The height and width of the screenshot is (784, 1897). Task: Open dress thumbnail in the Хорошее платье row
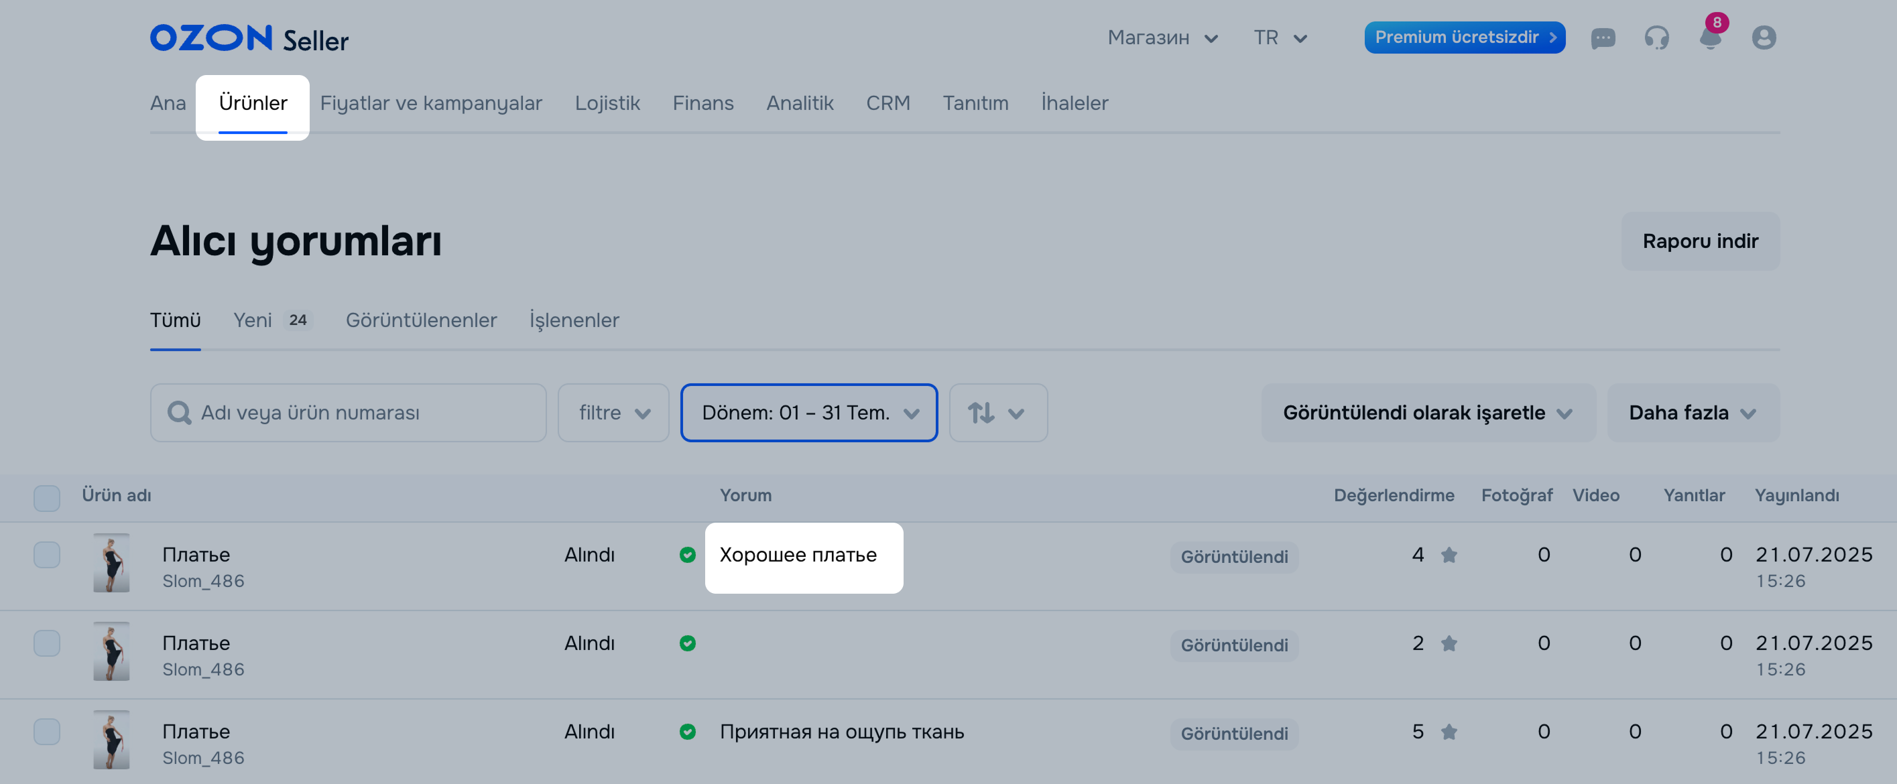tap(111, 563)
